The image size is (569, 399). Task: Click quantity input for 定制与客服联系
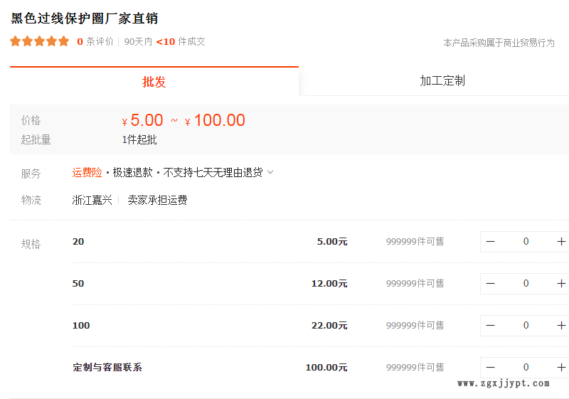pyautogui.click(x=526, y=368)
